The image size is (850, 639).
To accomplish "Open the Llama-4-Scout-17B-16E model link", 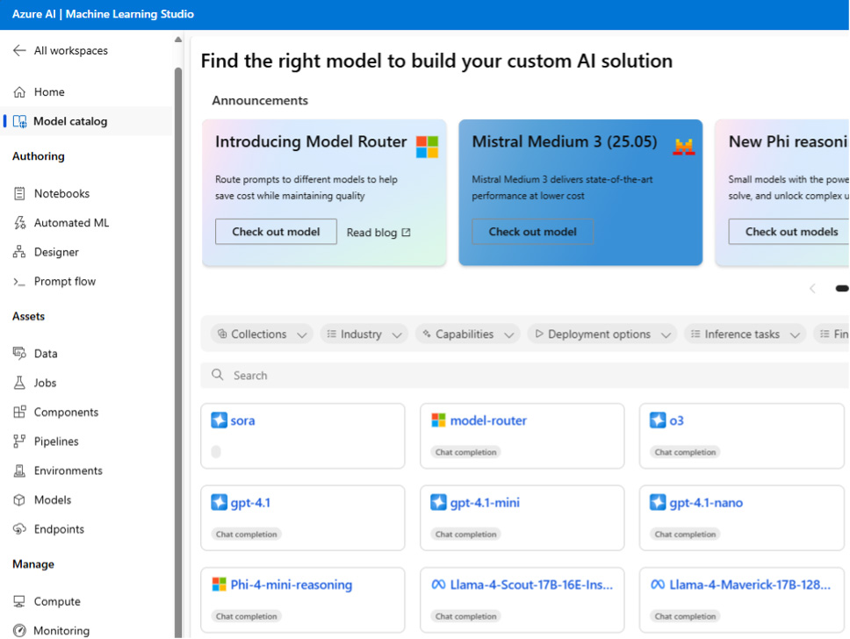I will click(x=531, y=585).
